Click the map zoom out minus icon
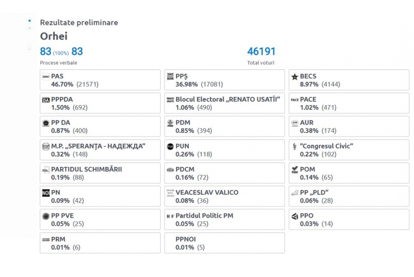The image size is (414, 277). point(30,49)
